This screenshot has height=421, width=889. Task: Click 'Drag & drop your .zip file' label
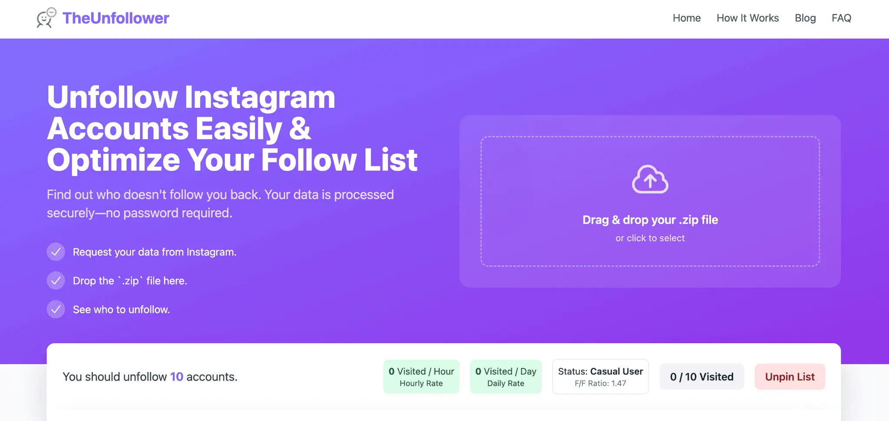pos(650,220)
